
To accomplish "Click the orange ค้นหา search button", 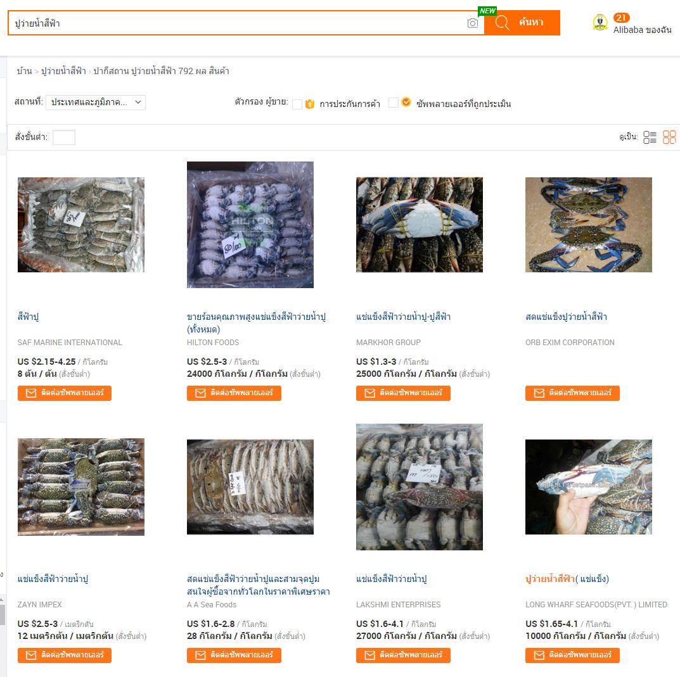I will tap(522, 23).
